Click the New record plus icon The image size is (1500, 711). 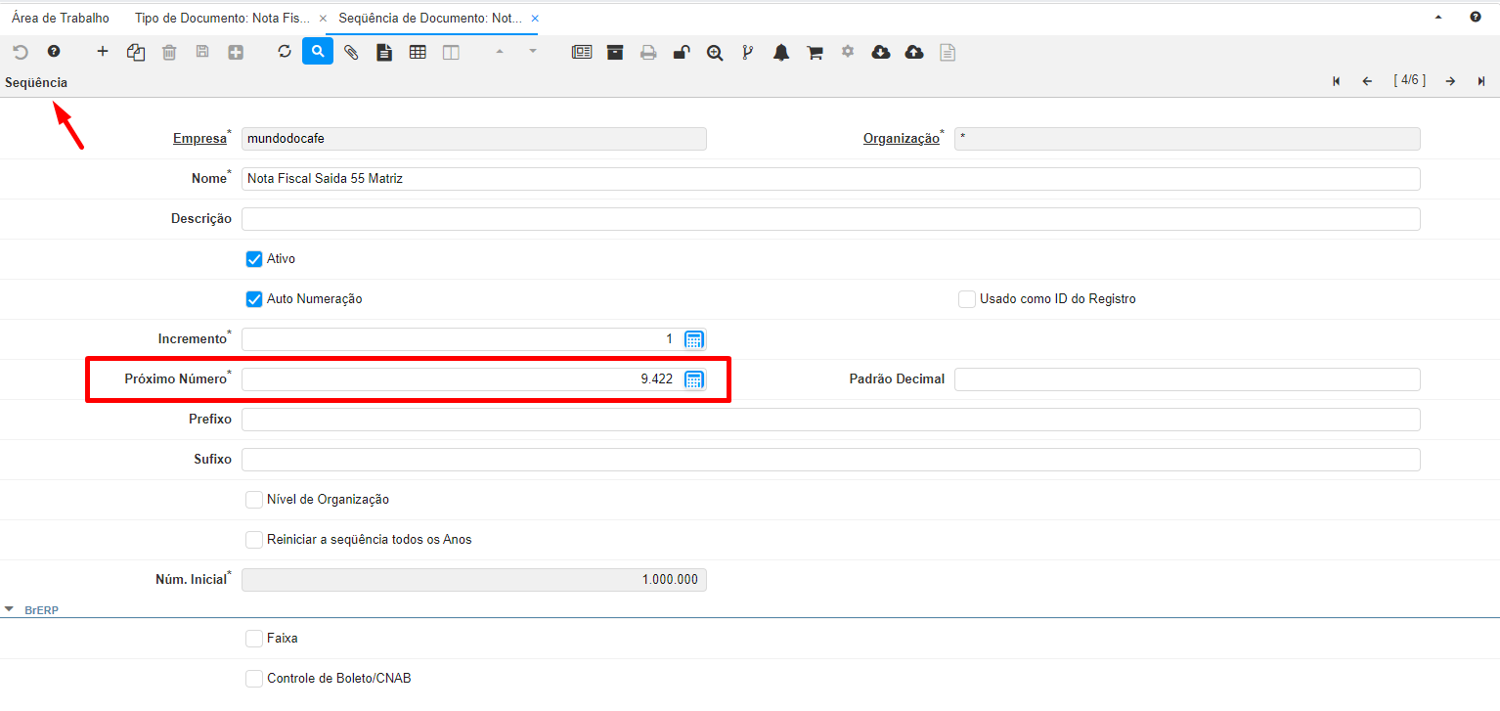103,52
